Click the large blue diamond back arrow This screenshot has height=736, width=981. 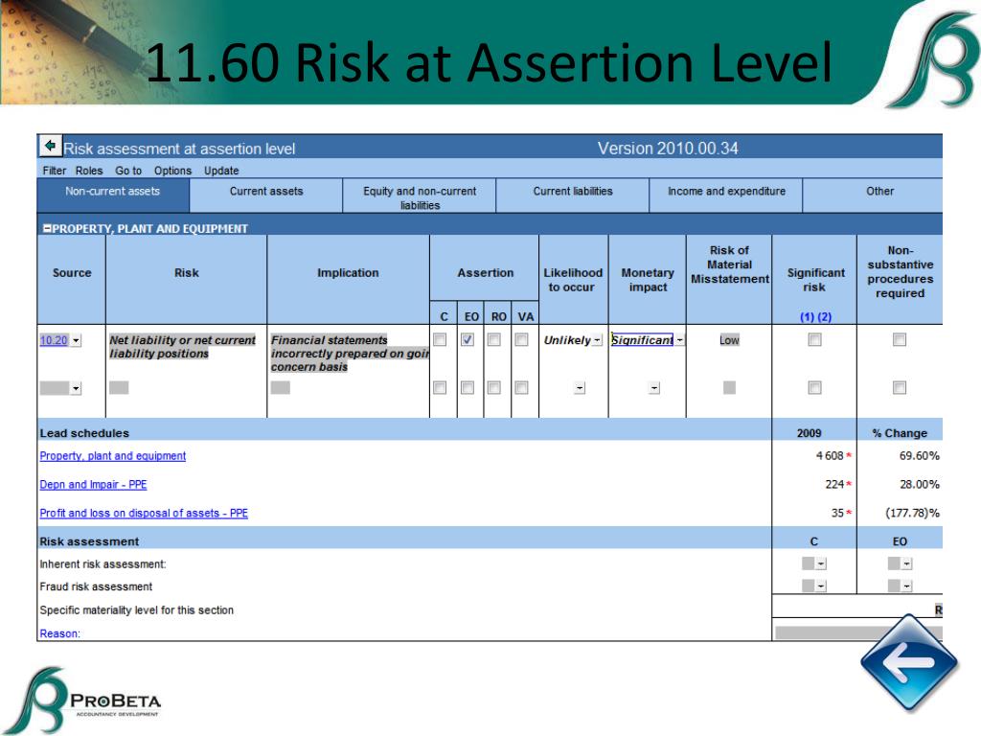click(909, 661)
